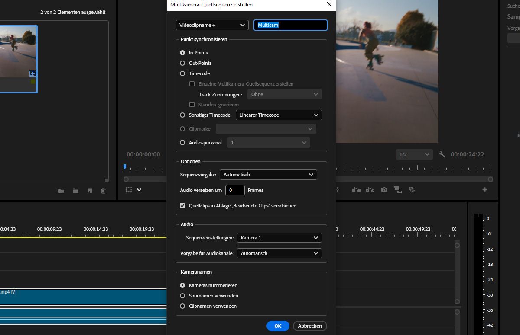520x335 pixels.
Task: Open the Comparison View icon
Action: tap(398, 190)
